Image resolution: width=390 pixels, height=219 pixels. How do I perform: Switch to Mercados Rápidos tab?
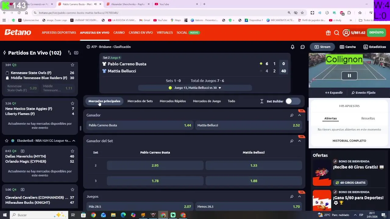[173, 101]
